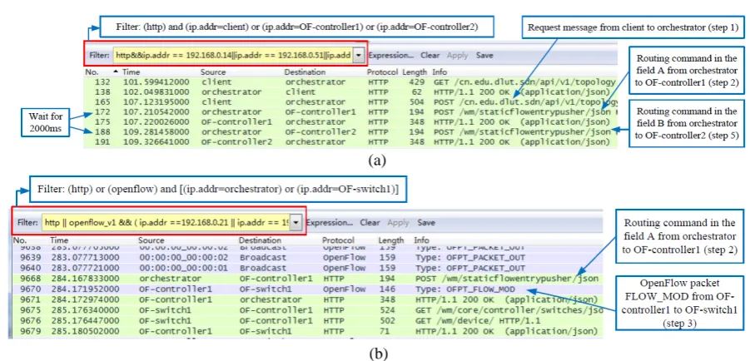Click the http&&ip.addr filter input field
This screenshot has width=750, height=361.
point(233,56)
